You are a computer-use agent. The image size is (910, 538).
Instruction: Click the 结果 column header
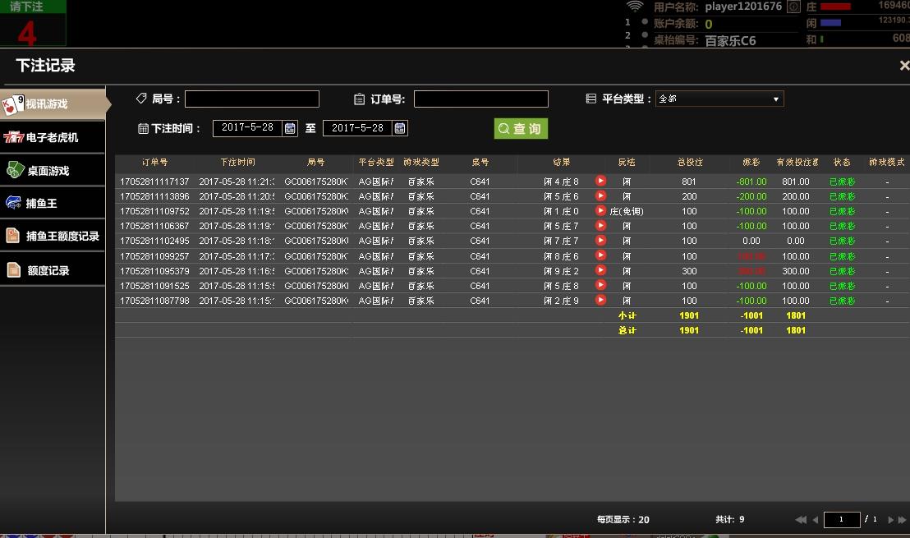561,162
